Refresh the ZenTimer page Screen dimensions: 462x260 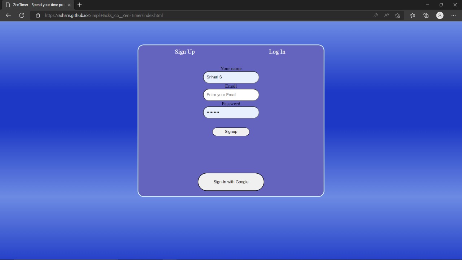tap(22, 15)
